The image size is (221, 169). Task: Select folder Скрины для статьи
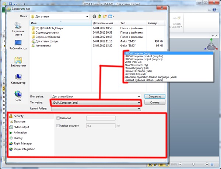(x=46, y=32)
